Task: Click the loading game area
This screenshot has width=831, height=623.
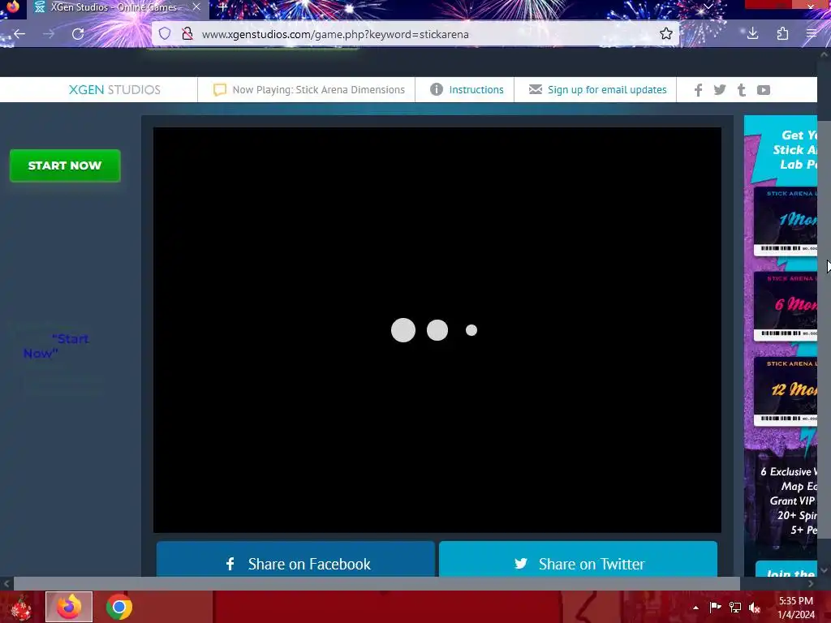Action: click(x=437, y=329)
